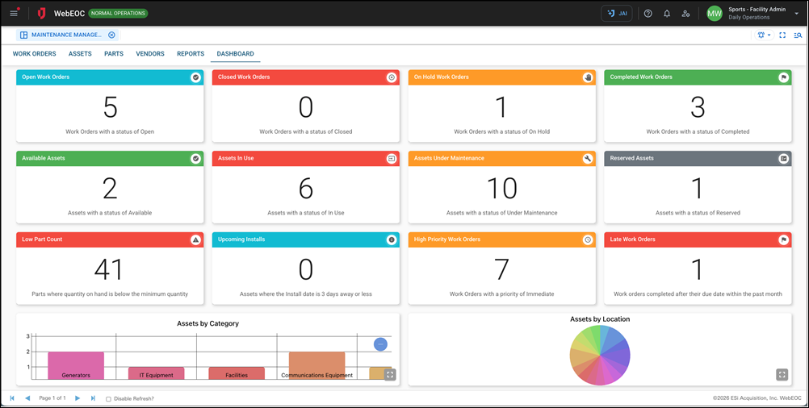
Task: Open the hamburger navigation menu
Action: click(14, 14)
